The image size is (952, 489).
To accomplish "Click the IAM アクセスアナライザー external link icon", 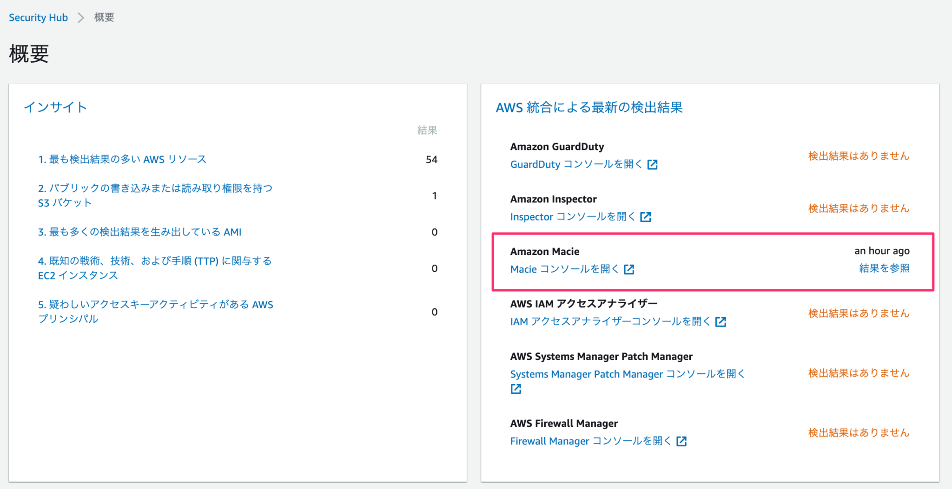I will (x=721, y=321).
